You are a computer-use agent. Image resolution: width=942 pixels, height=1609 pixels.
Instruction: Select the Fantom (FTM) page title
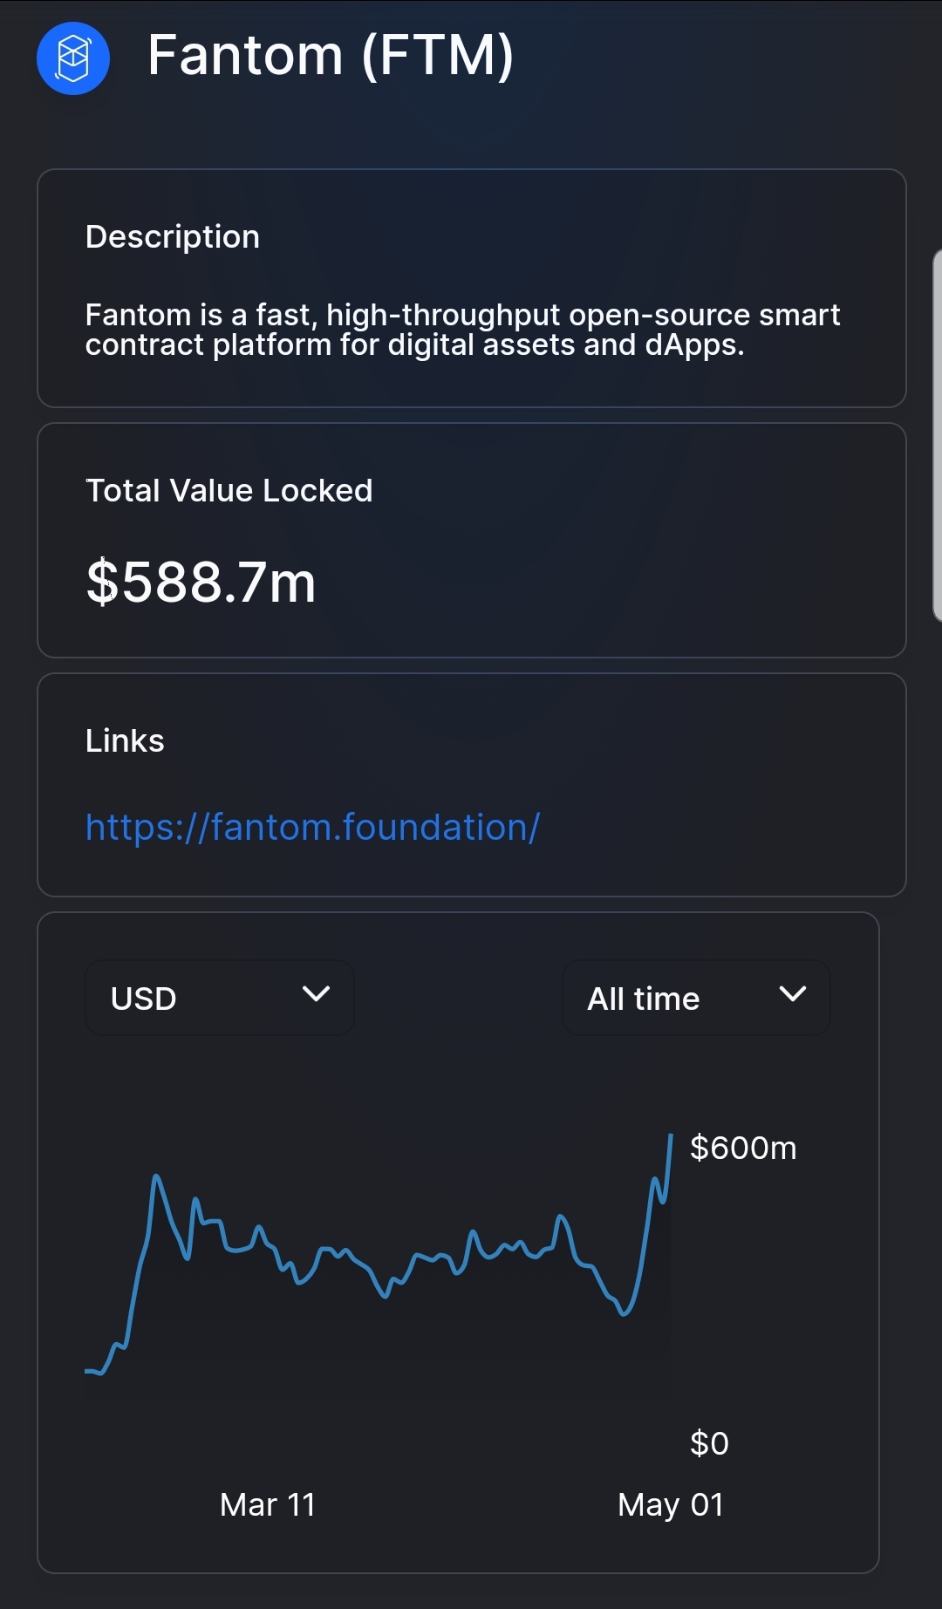click(331, 57)
